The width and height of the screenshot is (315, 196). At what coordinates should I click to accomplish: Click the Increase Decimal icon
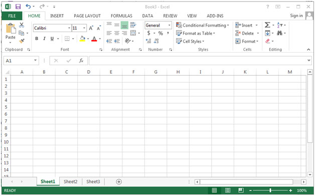(x=148, y=41)
